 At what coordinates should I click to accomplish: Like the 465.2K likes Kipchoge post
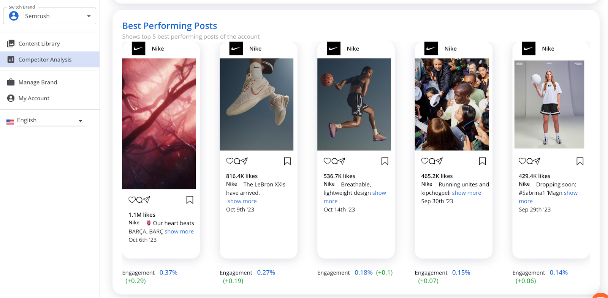pyautogui.click(x=424, y=161)
